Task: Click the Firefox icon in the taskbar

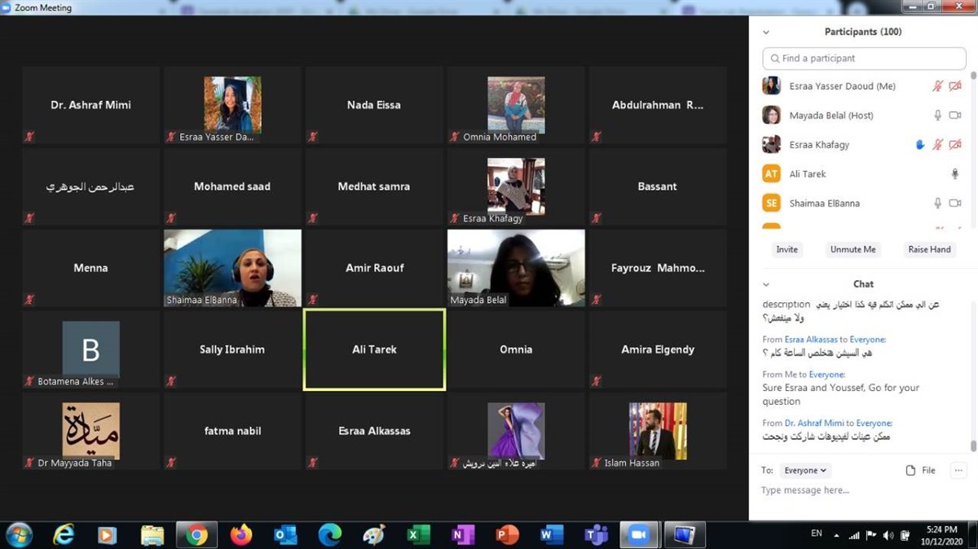Action: (241, 534)
